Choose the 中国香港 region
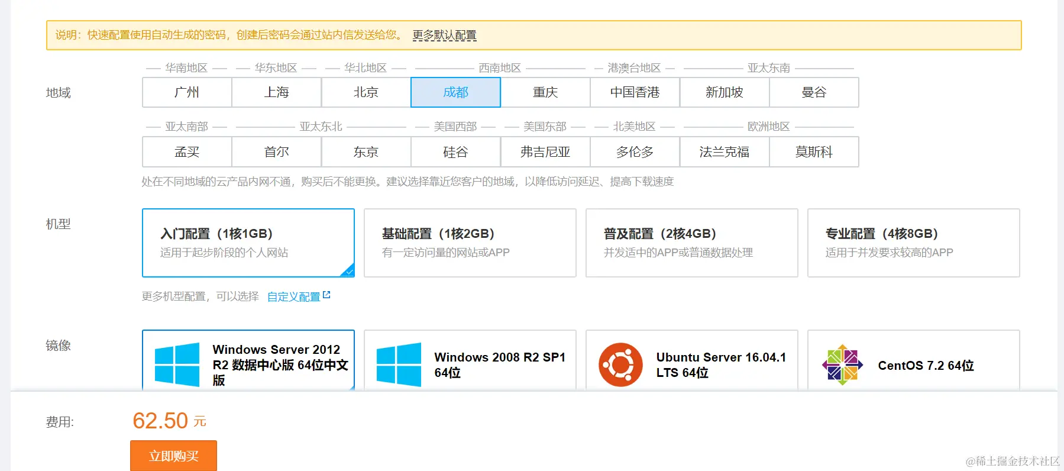Screen dimensions: 1064x471 pyautogui.click(x=635, y=92)
